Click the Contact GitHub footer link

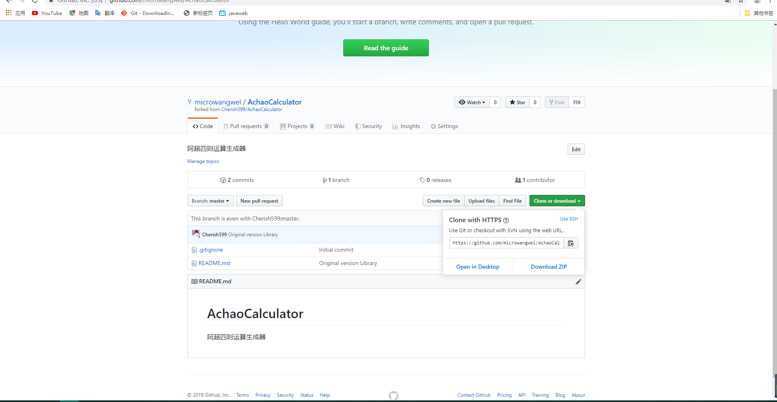coord(474,395)
